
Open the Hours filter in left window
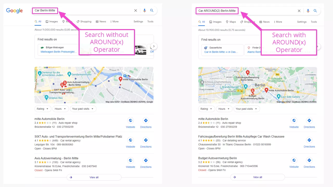(61, 109)
